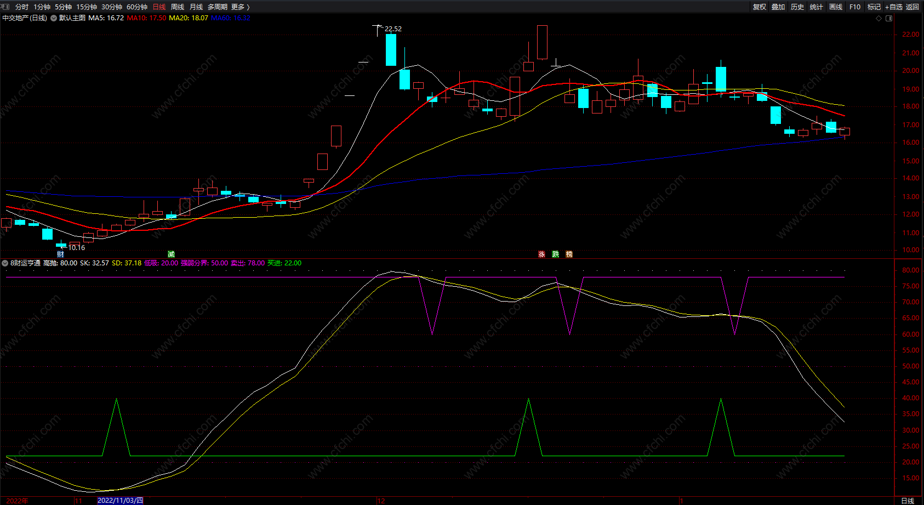Screen dimensions: 924x505
Task: Open the 历史 history button
Action: pos(797,7)
